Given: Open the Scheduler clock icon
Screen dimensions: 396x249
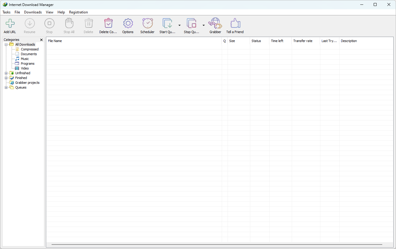Looking at the screenshot, I should tap(147, 24).
